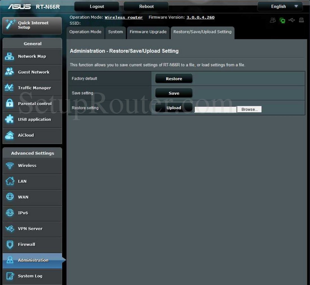Click the System Log notepad icon
The width and height of the screenshot is (310, 285).
pos(10,276)
